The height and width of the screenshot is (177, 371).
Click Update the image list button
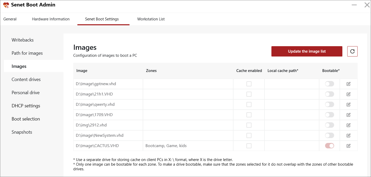tap(307, 51)
